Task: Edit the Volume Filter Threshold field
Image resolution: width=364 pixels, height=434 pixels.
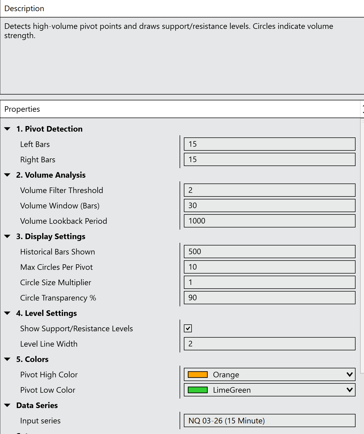Action: pyautogui.click(x=269, y=190)
